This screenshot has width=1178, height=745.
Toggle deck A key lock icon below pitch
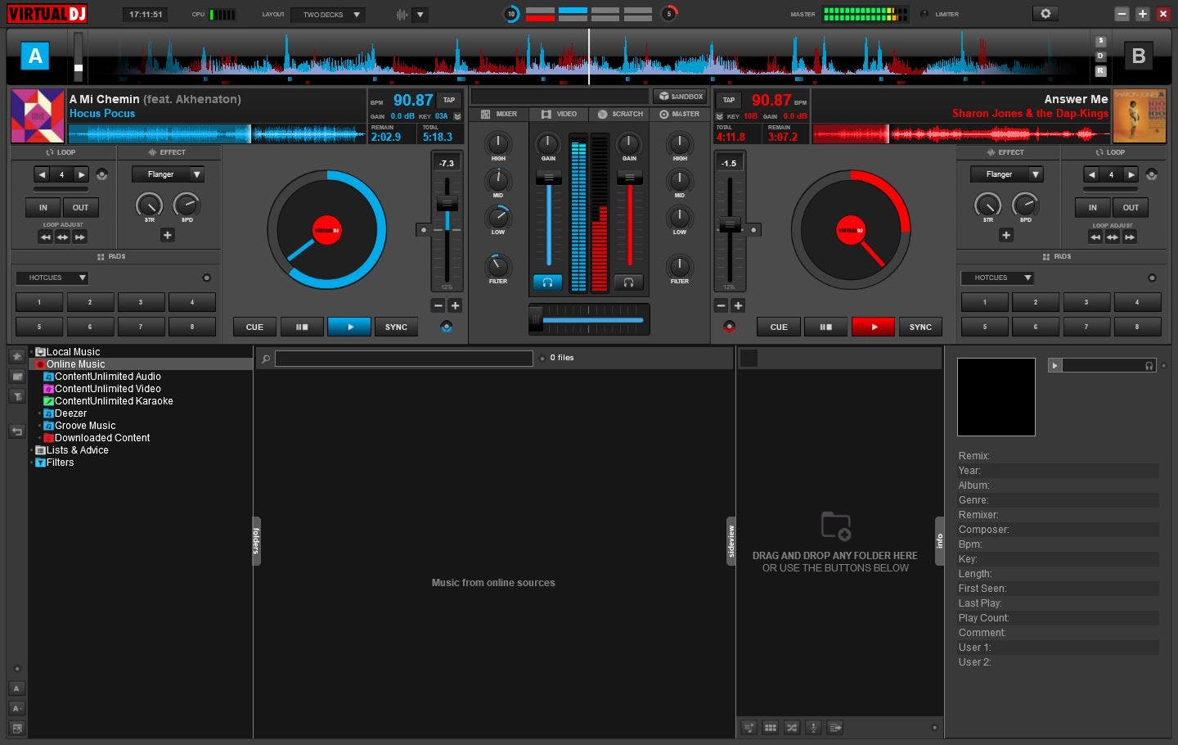(x=446, y=327)
